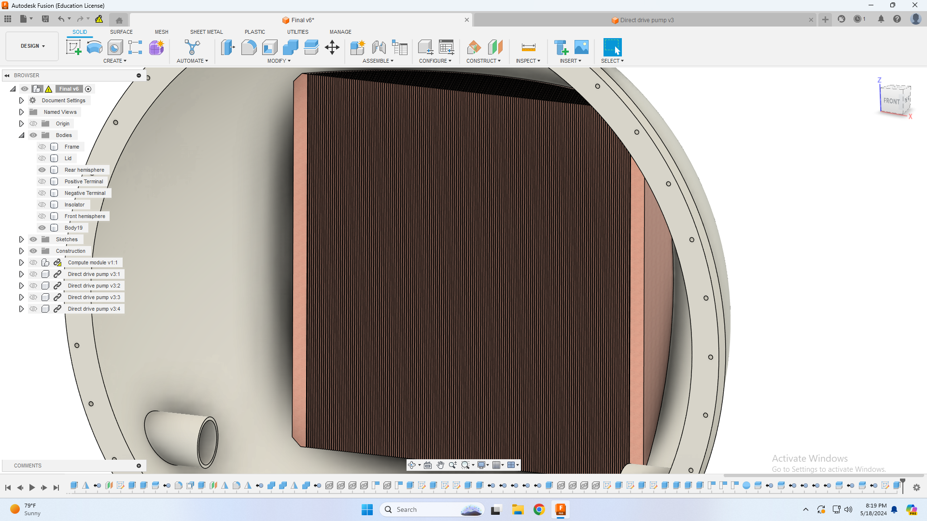Toggle Final v6 active component radio
The height and width of the screenshot is (521, 927).
click(x=88, y=89)
